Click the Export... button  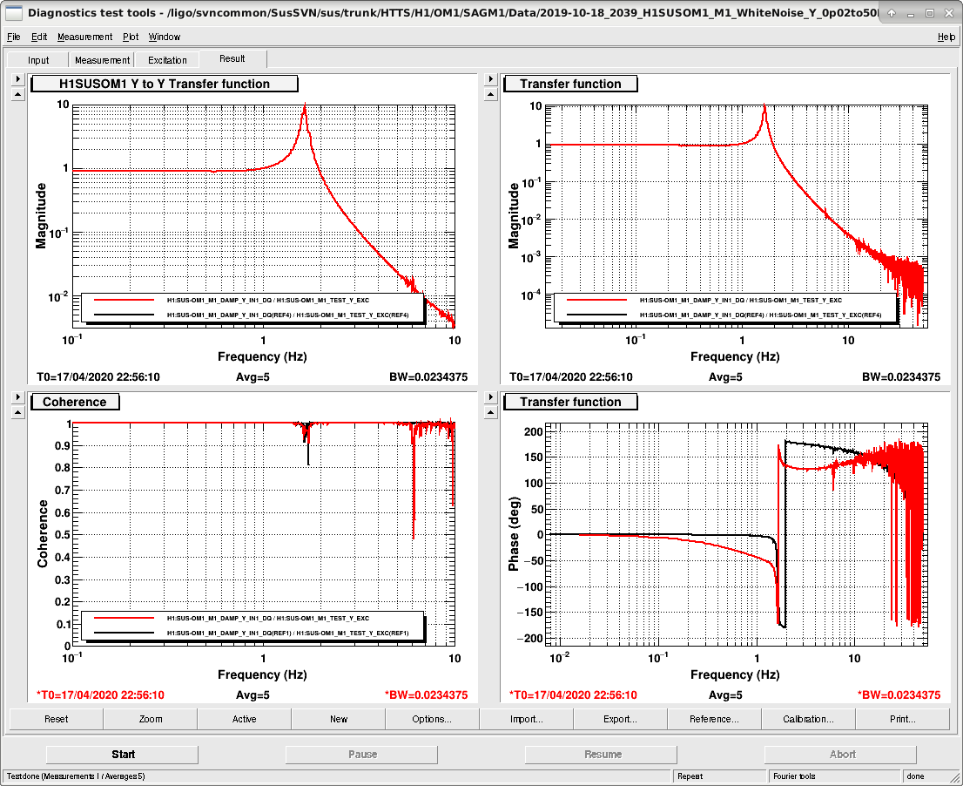[620, 719]
